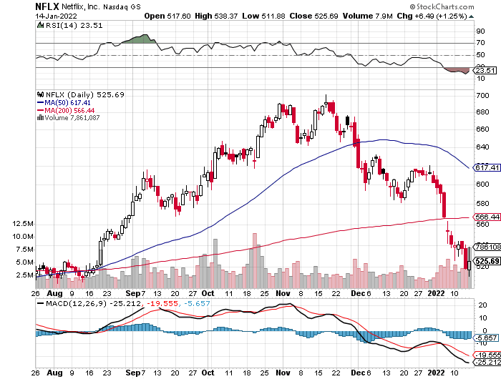The height and width of the screenshot is (379, 501).
Task: Click the Volume 7,861,087 legend entry
Action: pyautogui.click(x=72, y=118)
